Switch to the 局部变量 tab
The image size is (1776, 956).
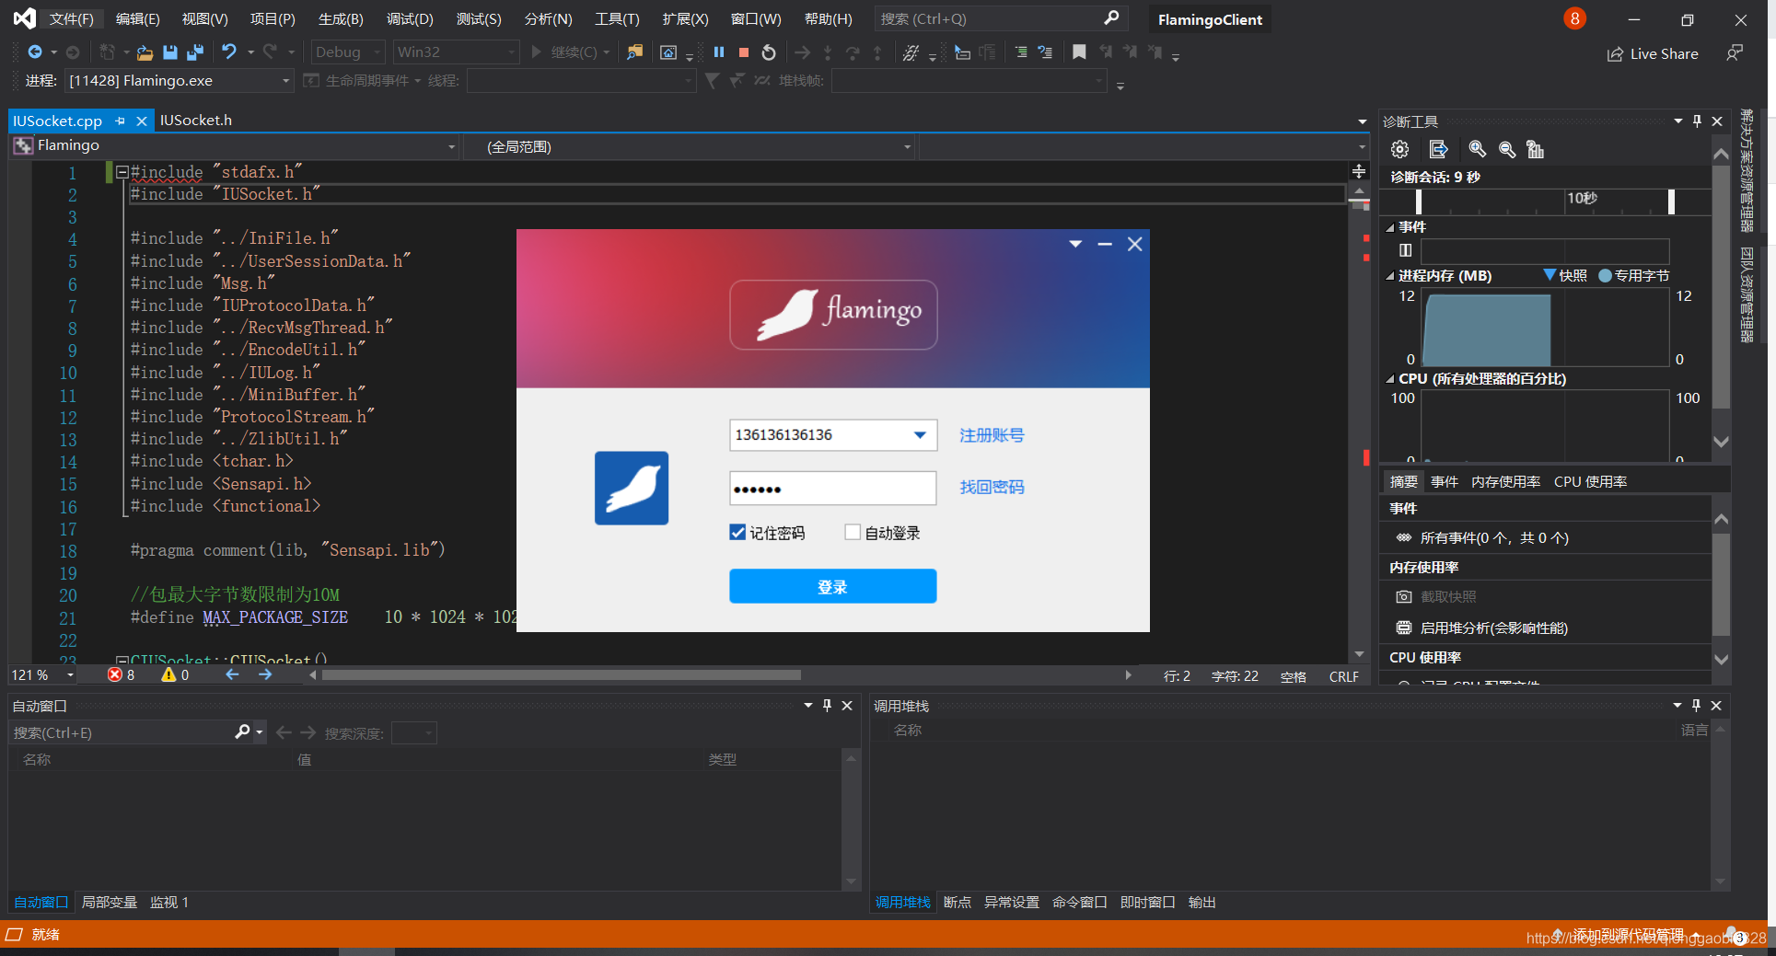click(110, 903)
